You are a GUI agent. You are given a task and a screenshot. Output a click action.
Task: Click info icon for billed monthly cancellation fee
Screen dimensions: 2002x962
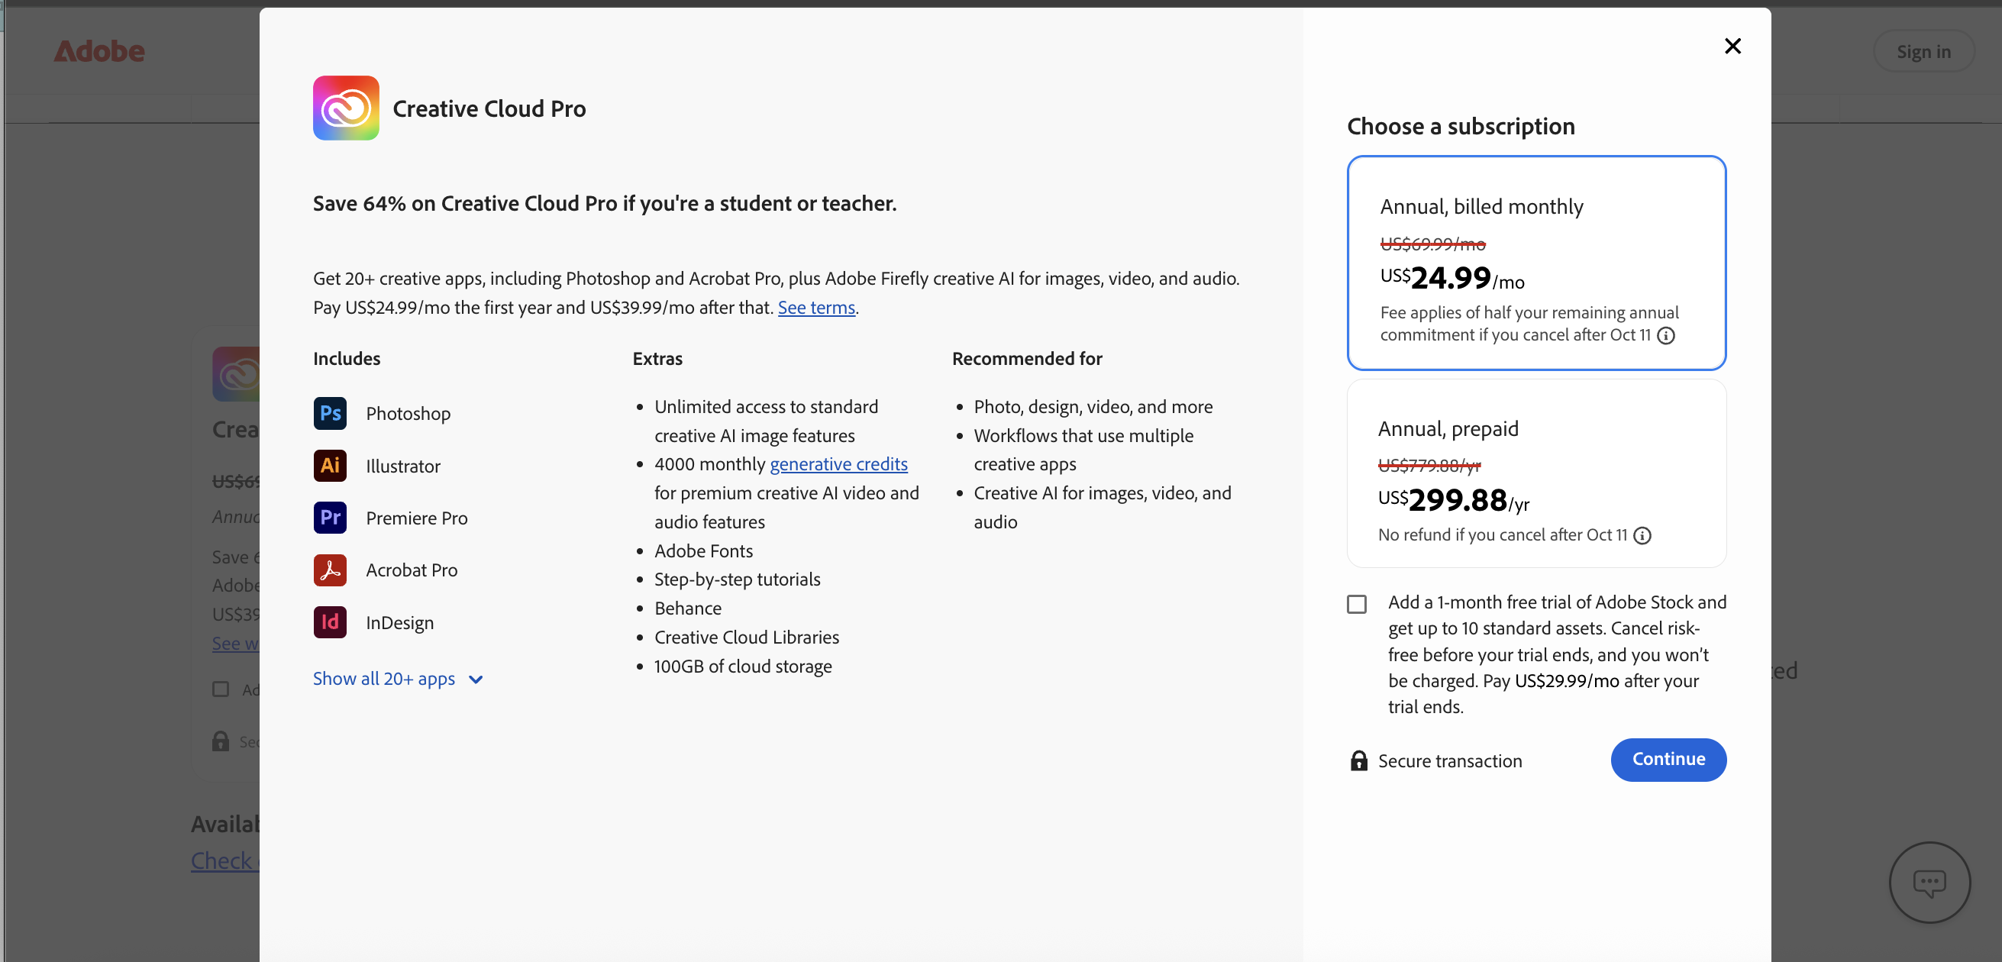[x=1665, y=336]
